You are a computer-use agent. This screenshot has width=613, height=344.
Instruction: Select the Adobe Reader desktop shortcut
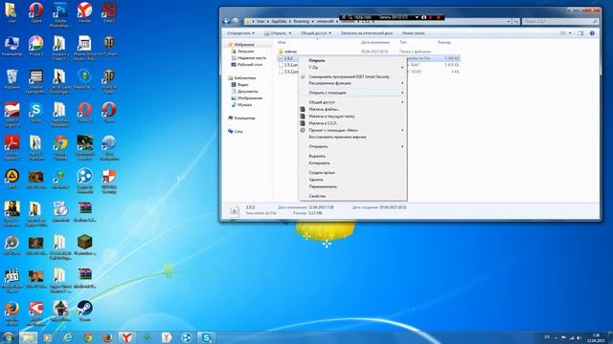[11, 147]
